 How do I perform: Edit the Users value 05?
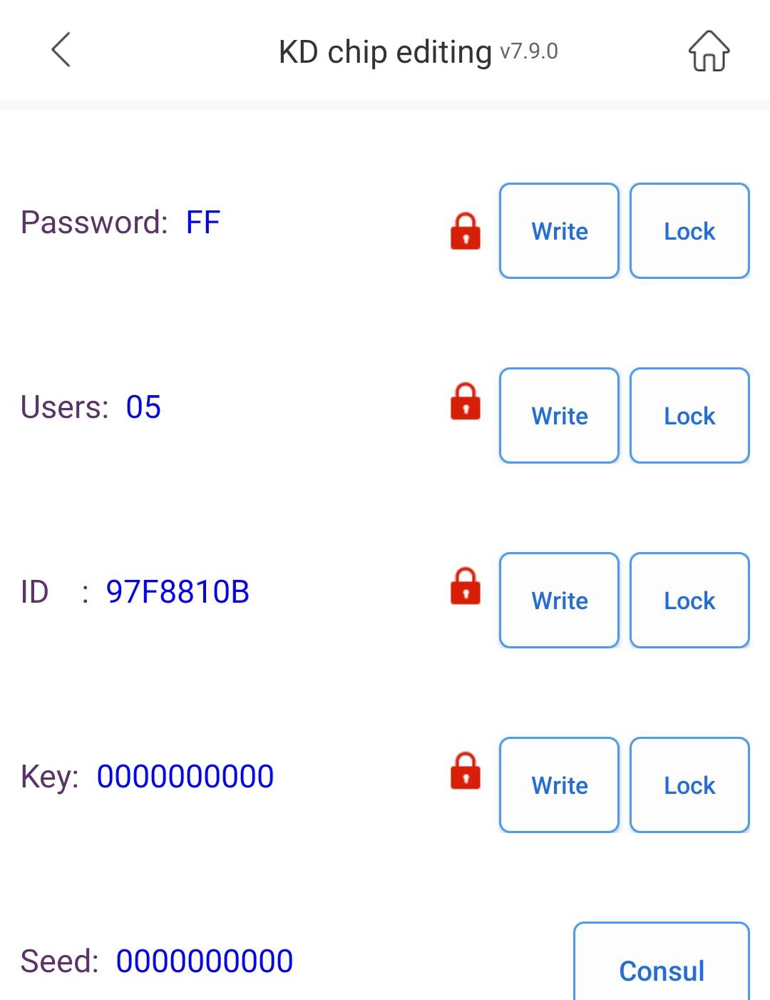(143, 407)
